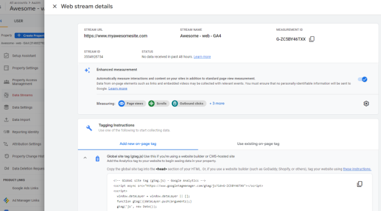Open Reporting Identity in sidebar
The width and height of the screenshot is (381, 211).
pos(22,132)
